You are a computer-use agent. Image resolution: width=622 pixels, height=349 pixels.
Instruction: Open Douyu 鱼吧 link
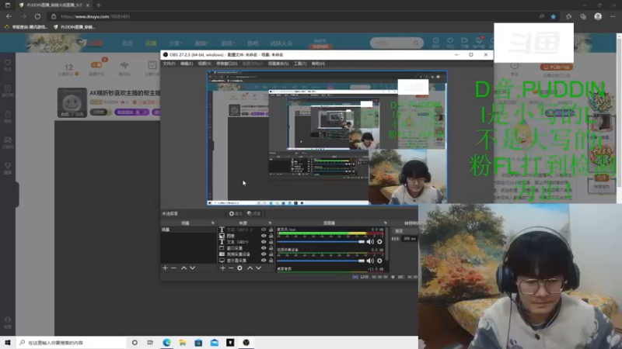tap(253, 43)
